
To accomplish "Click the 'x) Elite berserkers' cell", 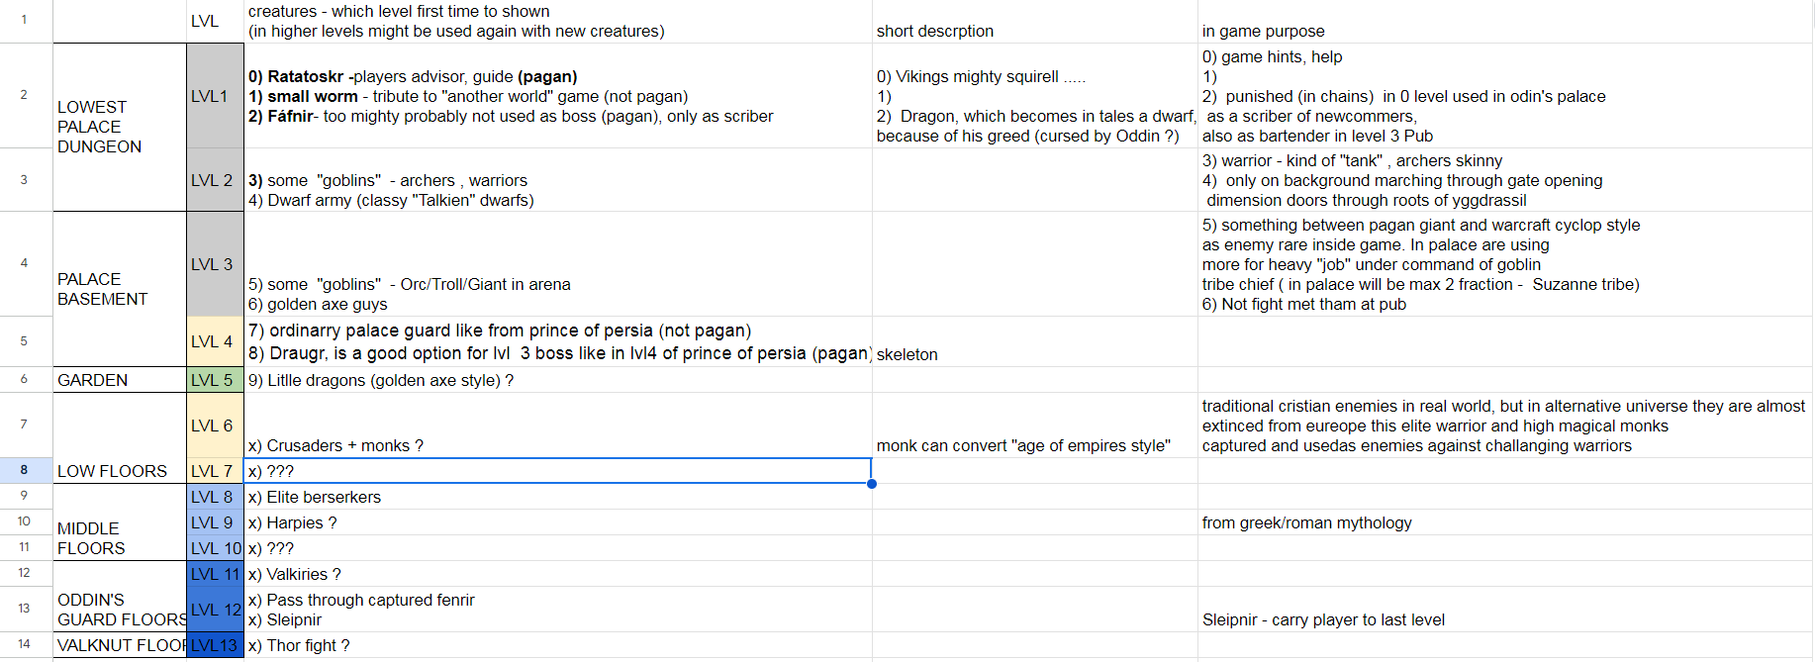I will click(x=557, y=497).
